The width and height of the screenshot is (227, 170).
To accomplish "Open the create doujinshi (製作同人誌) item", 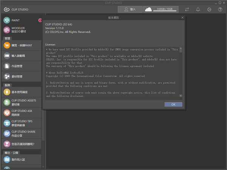I will [x=22, y=159].
